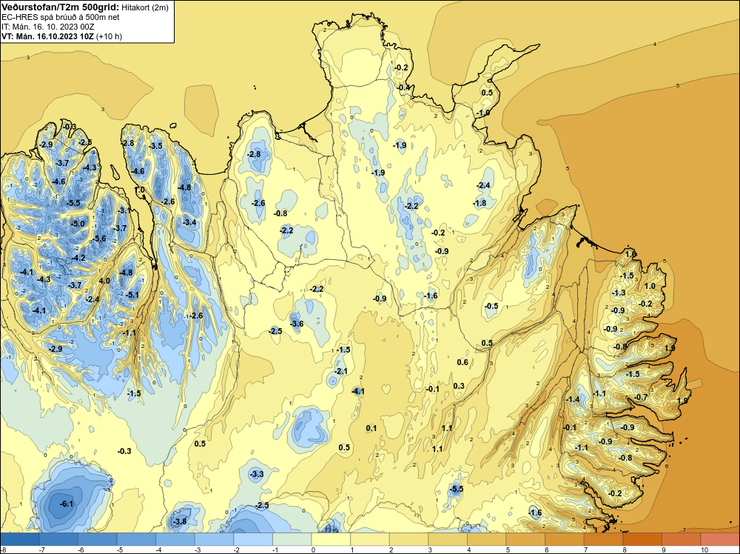
Task: Click the 4.0 temperature value on map
Action: tap(104, 281)
